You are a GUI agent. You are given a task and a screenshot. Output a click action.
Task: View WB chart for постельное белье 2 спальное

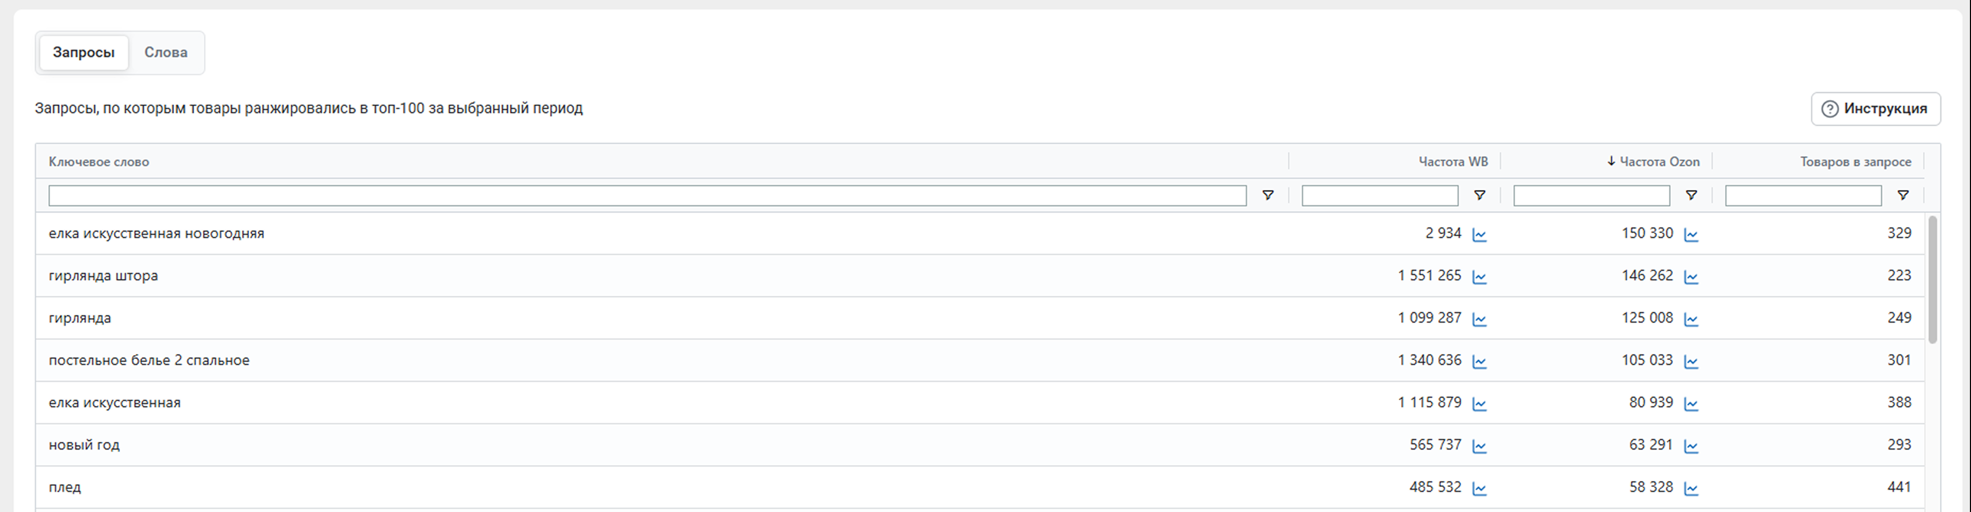point(1479,361)
